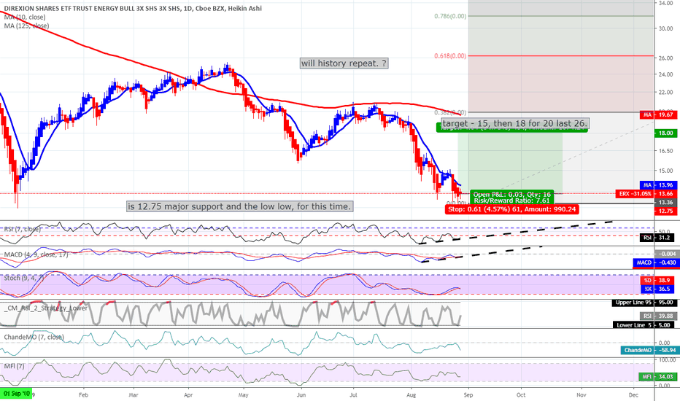Click the DIREXION SHARES ETF chart title

click(x=133, y=8)
